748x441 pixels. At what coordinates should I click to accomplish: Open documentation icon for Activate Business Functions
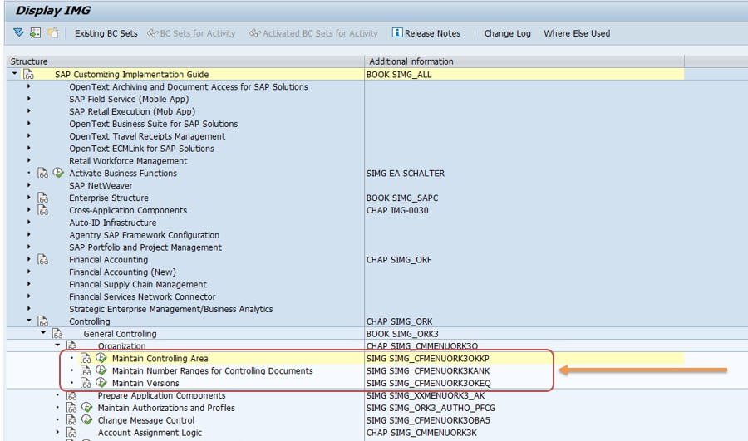point(43,173)
